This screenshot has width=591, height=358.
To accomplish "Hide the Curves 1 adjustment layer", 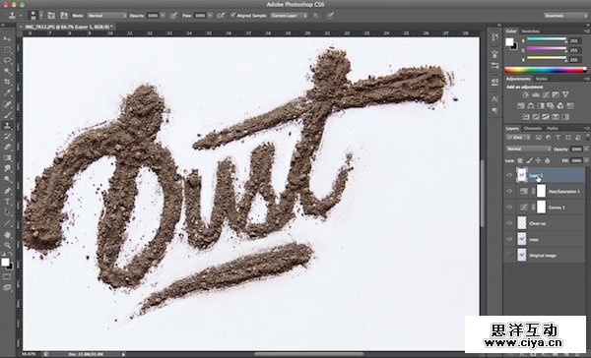I will pos(509,208).
